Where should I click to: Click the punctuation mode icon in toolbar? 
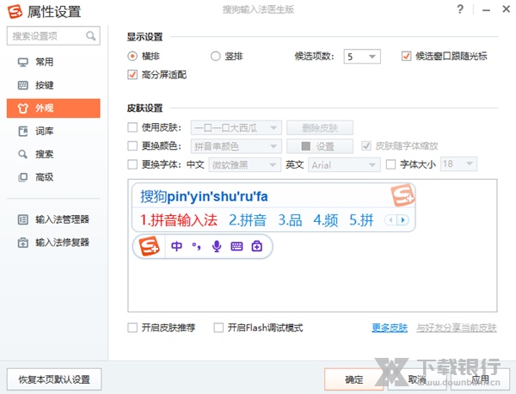point(196,246)
